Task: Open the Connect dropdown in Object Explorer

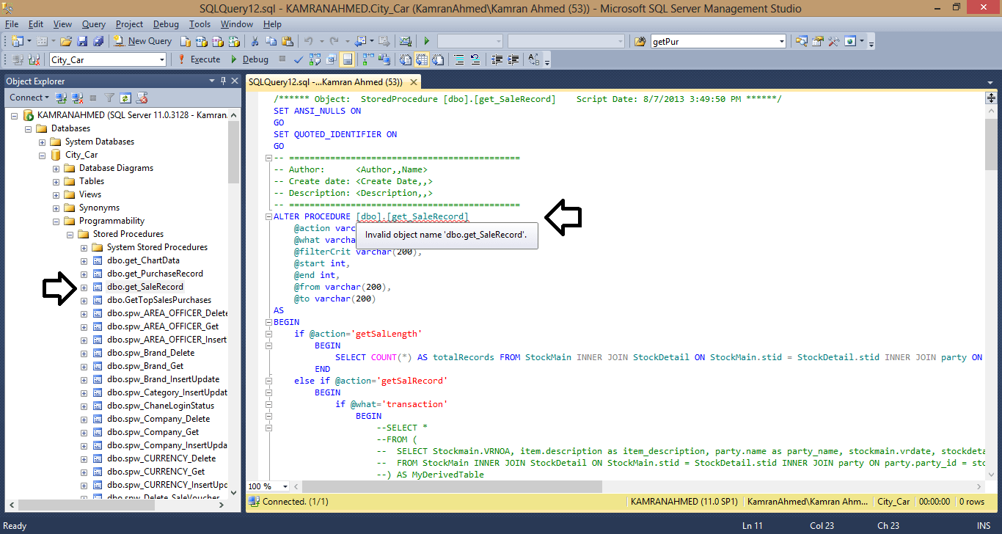Action: click(x=29, y=98)
